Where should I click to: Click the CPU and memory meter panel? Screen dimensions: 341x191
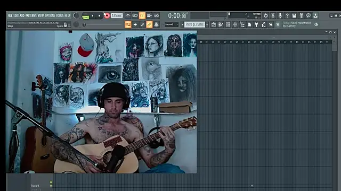pyautogui.click(x=244, y=15)
